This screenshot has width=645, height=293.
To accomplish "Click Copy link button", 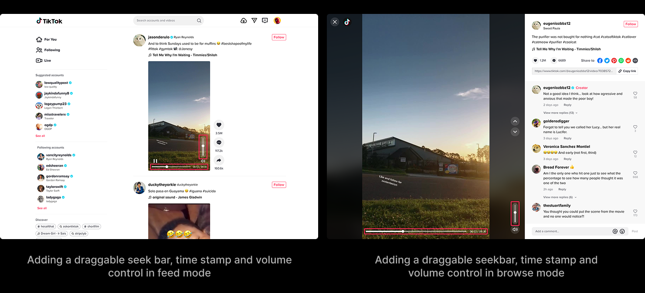I will [x=627, y=71].
